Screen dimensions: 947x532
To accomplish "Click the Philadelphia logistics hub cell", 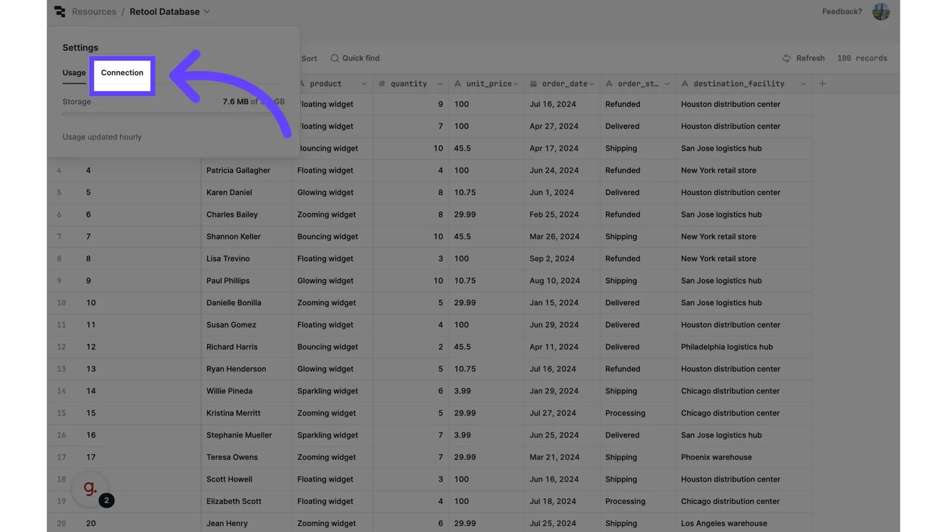I will [x=744, y=347].
